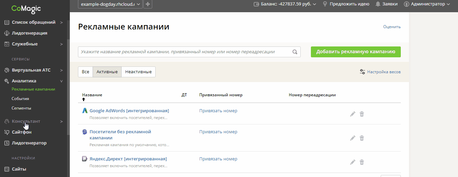Edit the Google AdWords campaign with pencil
The image size is (458, 177).
(353, 114)
